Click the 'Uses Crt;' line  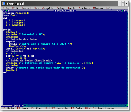10,15
